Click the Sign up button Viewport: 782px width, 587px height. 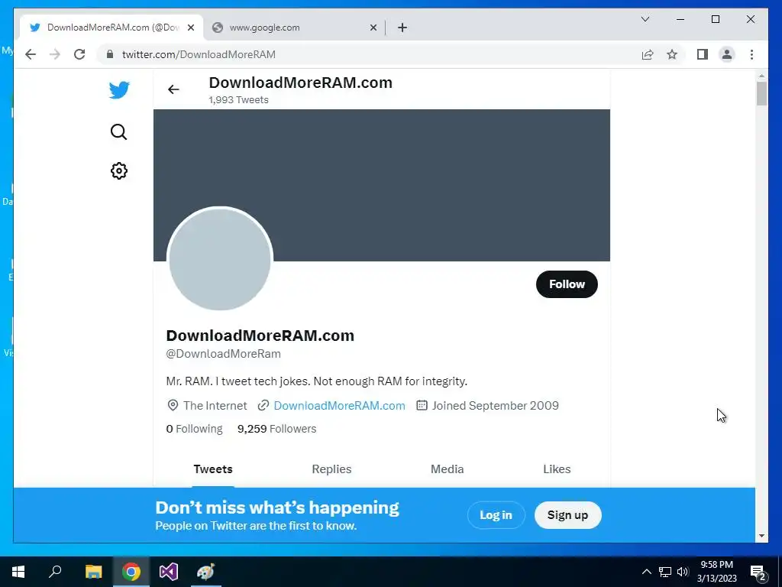click(x=567, y=515)
